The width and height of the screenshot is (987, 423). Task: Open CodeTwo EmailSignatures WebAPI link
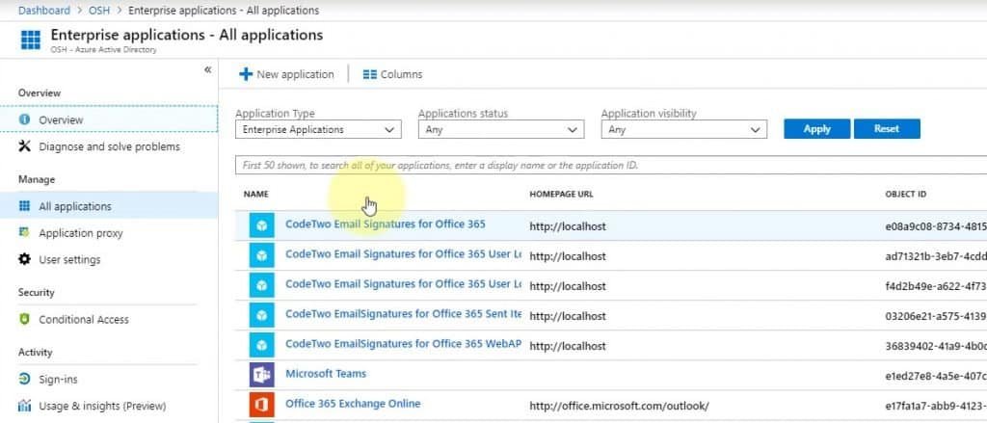click(404, 344)
